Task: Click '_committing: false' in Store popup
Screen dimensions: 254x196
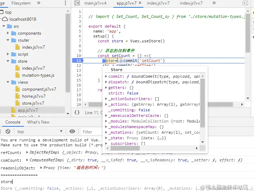Action: [129, 110]
